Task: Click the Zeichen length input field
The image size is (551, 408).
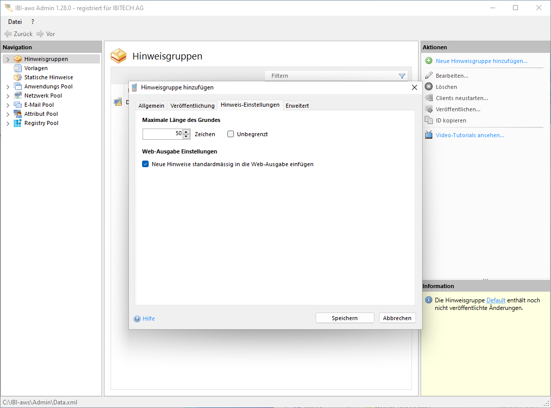Action: point(162,134)
